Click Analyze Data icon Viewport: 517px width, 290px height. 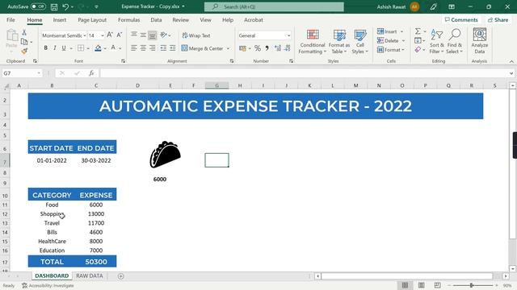click(x=479, y=35)
